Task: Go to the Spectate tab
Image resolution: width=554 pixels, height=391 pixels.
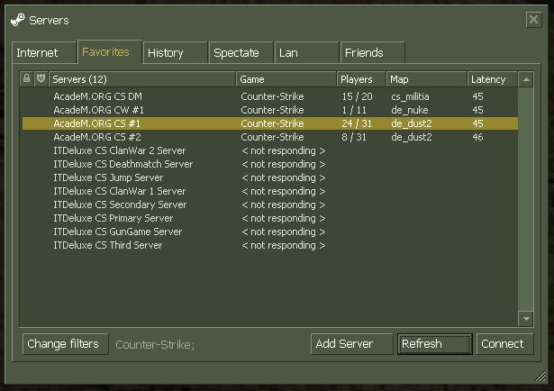Action: pyautogui.click(x=241, y=52)
